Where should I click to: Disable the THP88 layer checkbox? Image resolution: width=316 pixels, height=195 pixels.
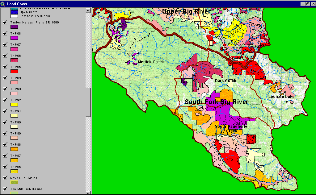(x=5, y=144)
